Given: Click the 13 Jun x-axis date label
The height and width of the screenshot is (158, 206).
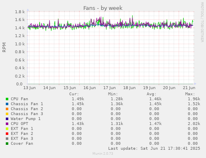Looking at the screenshot, I should (x=29, y=88).
